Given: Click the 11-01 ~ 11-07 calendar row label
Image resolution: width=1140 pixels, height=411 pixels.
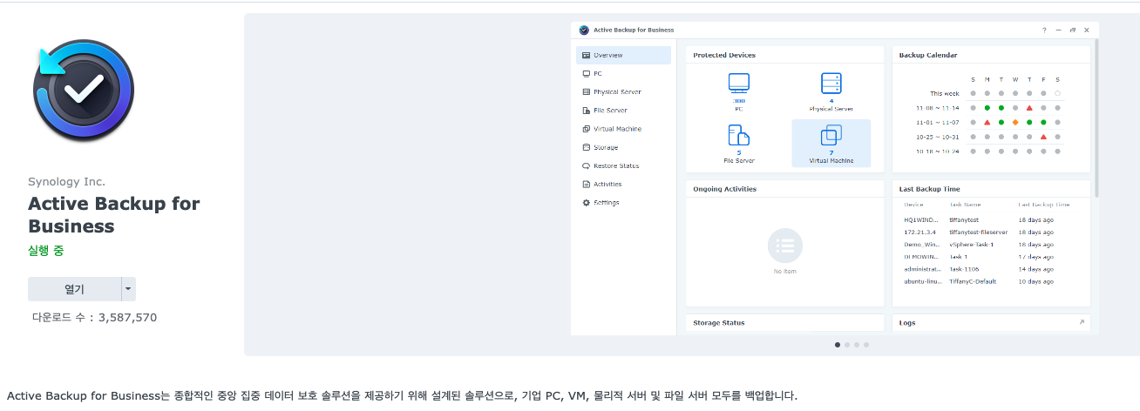Looking at the screenshot, I should [x=937, y=122].
